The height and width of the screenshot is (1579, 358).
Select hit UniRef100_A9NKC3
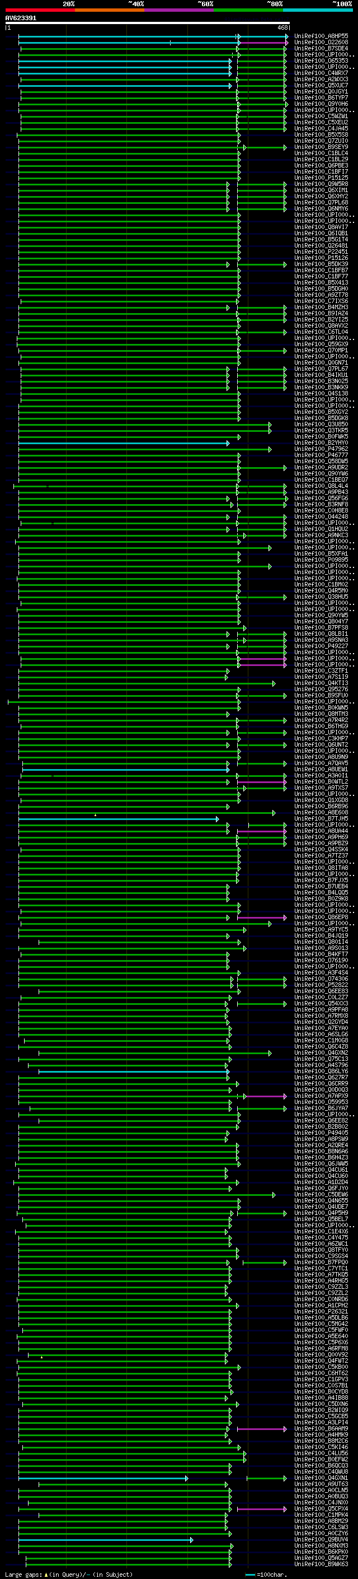(x=321, y=535)
